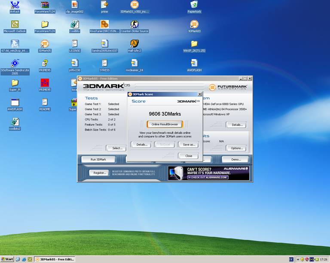
Task: Select the AWDFLASH icon above coolbits2
Action: [15, 105]
